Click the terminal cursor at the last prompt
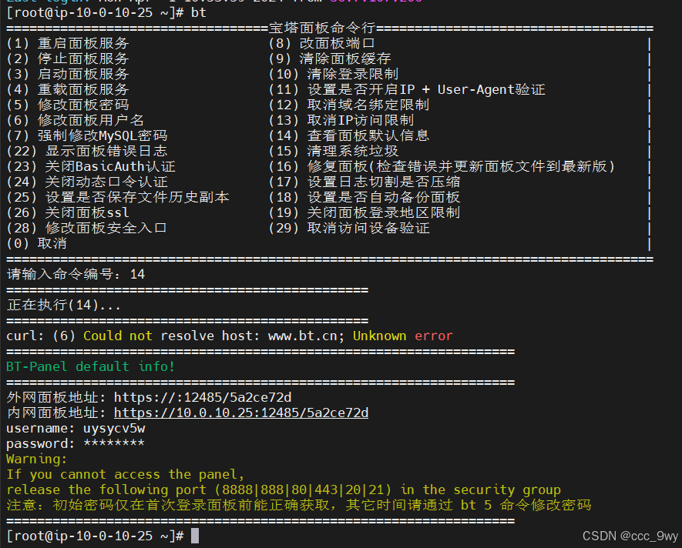 [195, 536]
